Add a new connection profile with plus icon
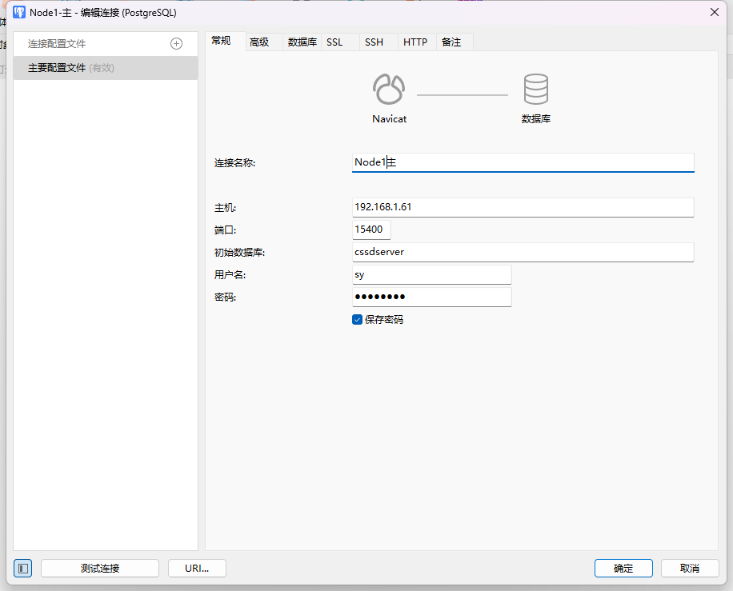Viewport: 733px width, 591px height. (176, 44)
